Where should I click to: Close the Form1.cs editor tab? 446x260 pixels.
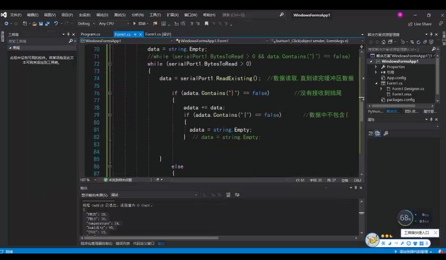click(x=140, y=34)
